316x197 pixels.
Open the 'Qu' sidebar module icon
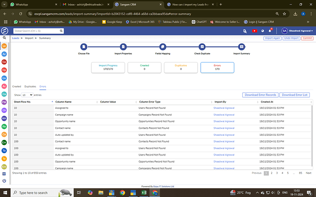tap(4, 78)
